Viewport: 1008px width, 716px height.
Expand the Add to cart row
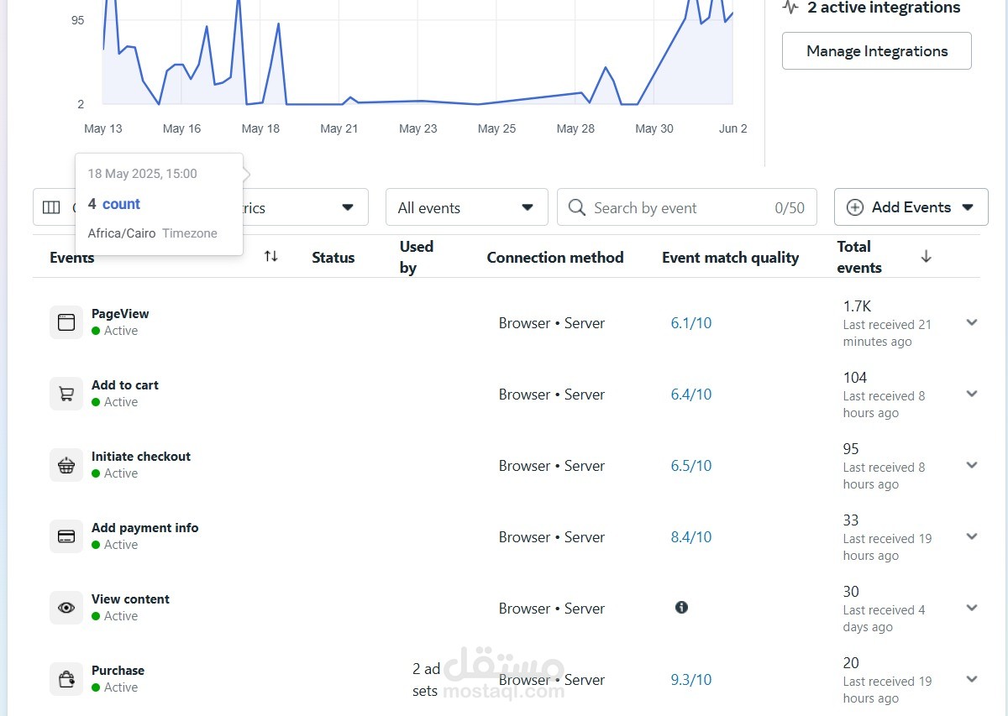tap(972, 394)
